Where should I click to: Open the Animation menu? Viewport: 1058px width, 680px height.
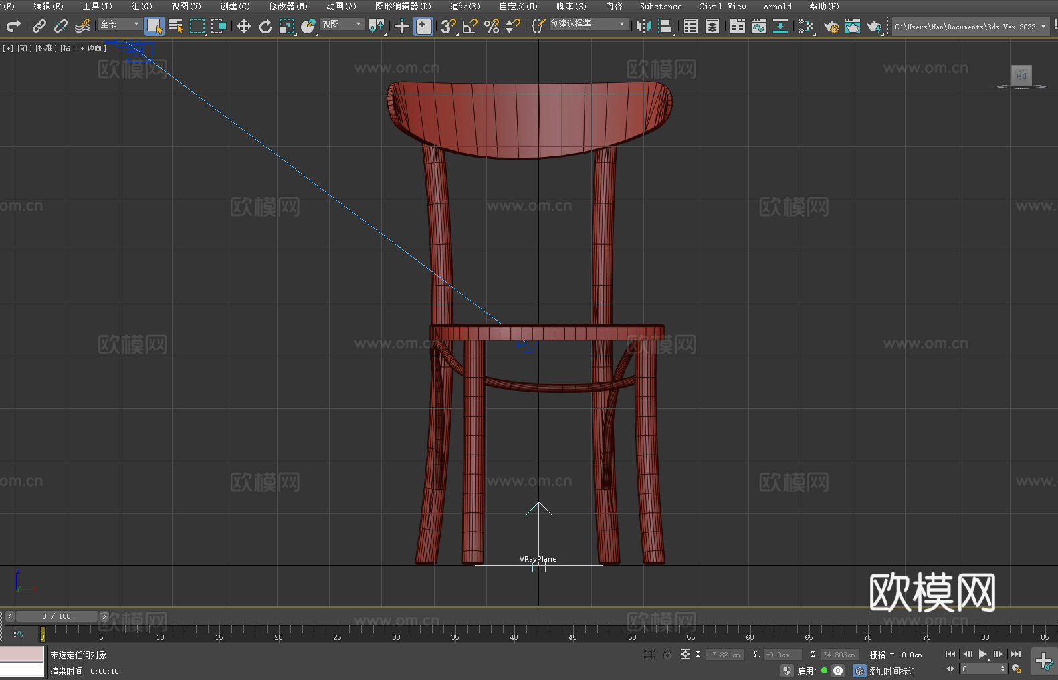pyautogui.click(x=341, y=6)
